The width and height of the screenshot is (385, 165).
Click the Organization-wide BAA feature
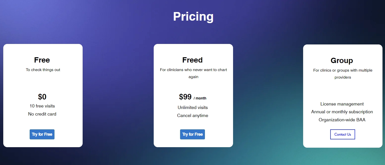342,120
